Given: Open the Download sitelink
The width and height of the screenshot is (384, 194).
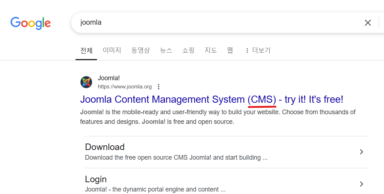Looking at the screenshot, I should coord(105,147).
